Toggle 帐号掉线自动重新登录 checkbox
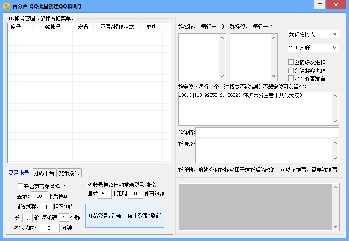The width and height of the screenshot is (349, 241). pos(90,185)
